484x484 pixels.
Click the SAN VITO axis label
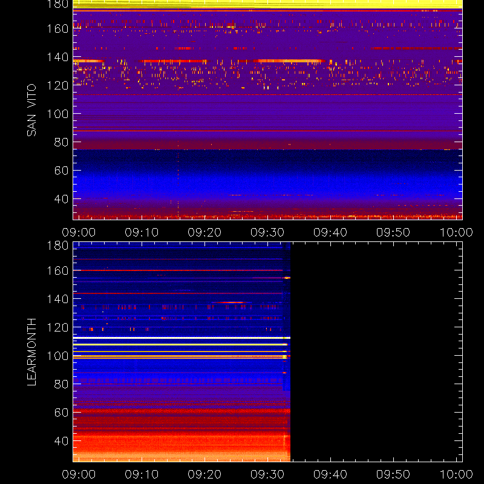coord(31,110)
